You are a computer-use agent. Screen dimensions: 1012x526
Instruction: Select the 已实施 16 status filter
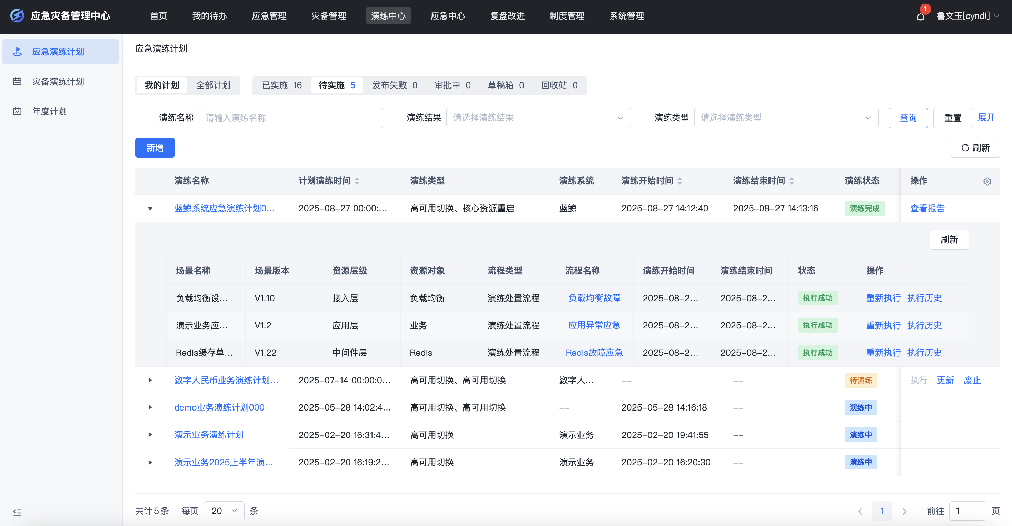pos(281,85)
